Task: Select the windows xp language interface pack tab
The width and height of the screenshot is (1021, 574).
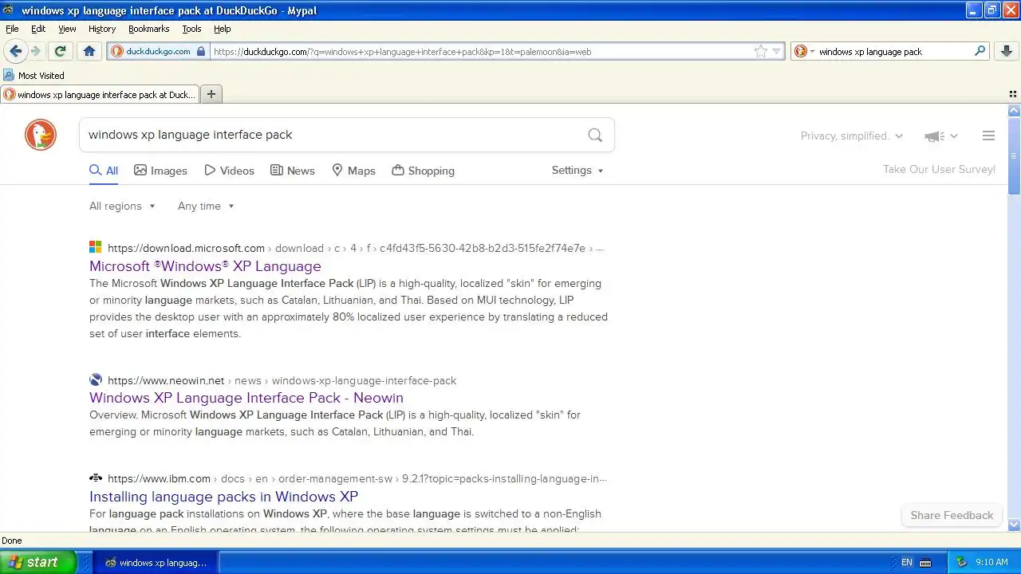Action: click(100, 94)
